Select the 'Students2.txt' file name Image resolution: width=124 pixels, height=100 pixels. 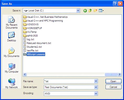34,47
